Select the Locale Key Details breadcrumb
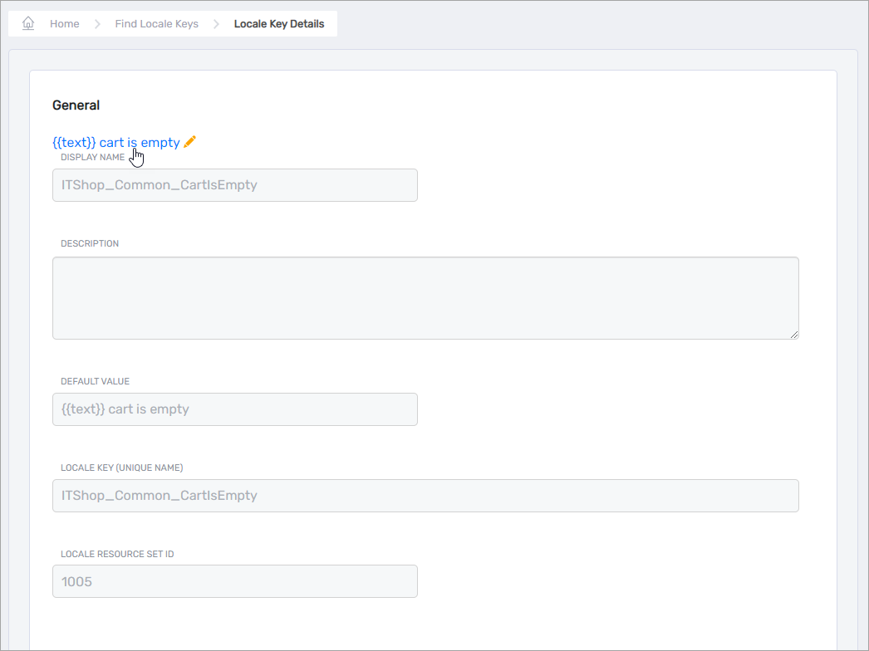Image resolution: width=869 pixels, height=651 pixels. (279, 24)
